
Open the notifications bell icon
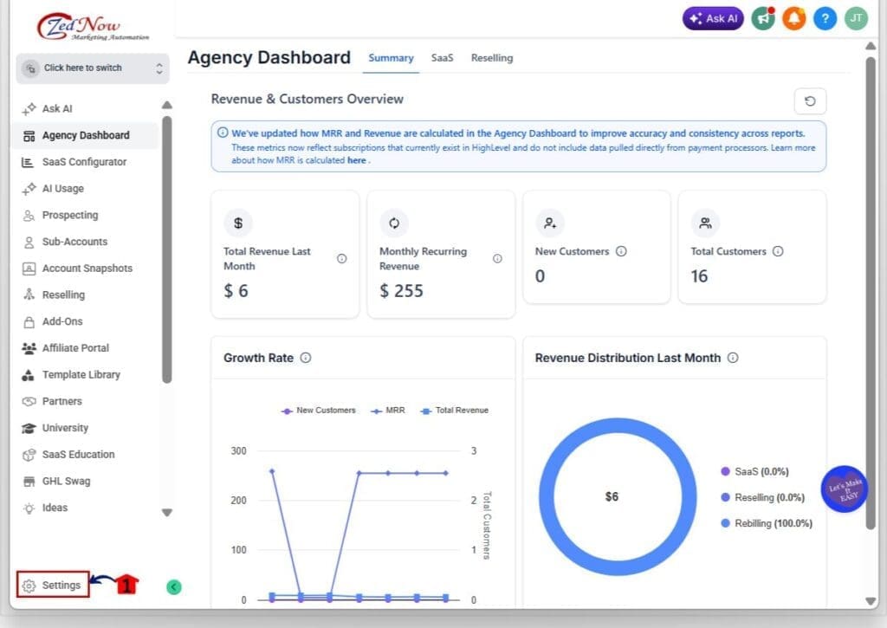click(x=794, y=18)
